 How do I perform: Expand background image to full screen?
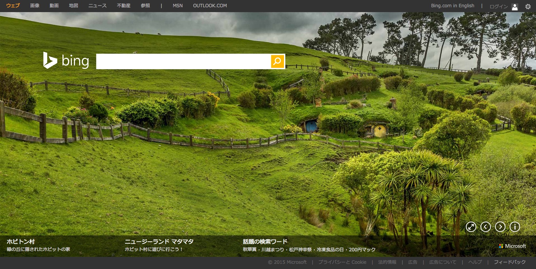pyautogui.click(x=471, y=227)
